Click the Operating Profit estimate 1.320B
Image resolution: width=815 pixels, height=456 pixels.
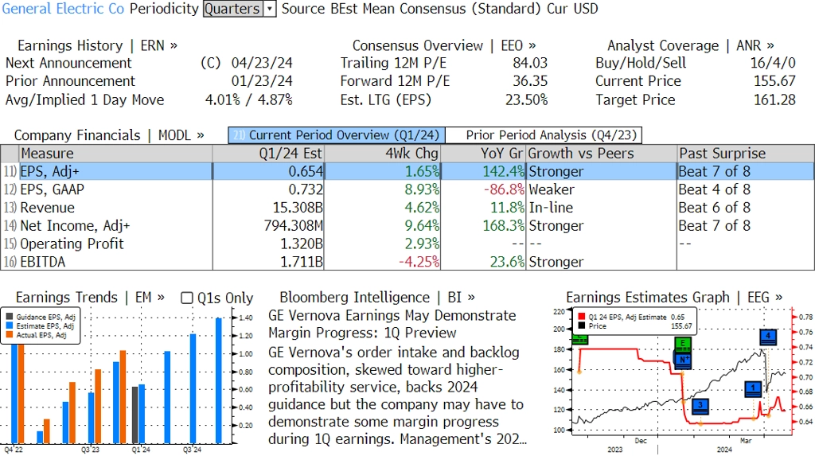[x=302, y=244]
